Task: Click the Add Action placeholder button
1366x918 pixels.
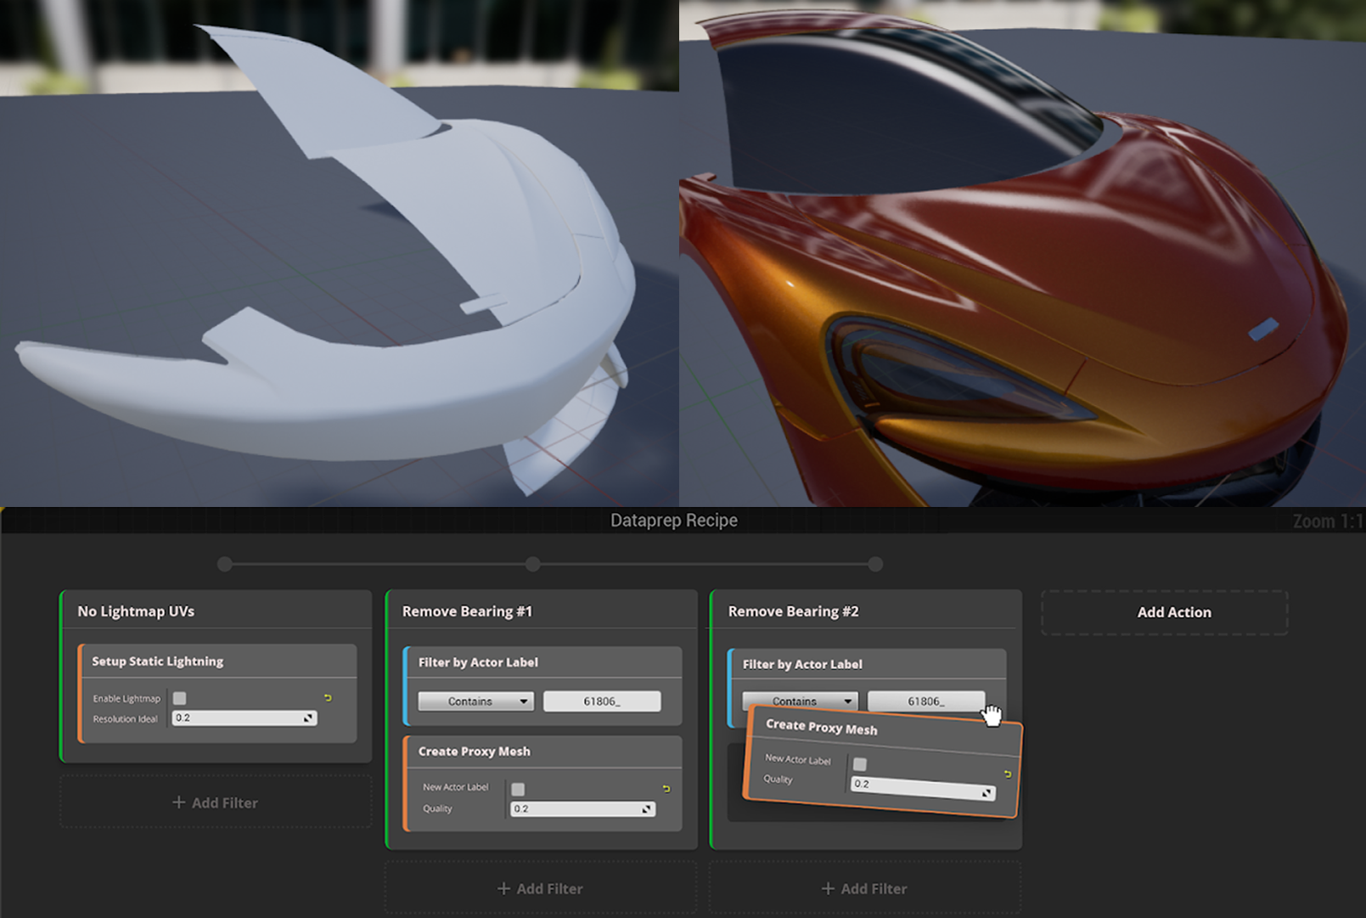Action: coord(1165,612)
